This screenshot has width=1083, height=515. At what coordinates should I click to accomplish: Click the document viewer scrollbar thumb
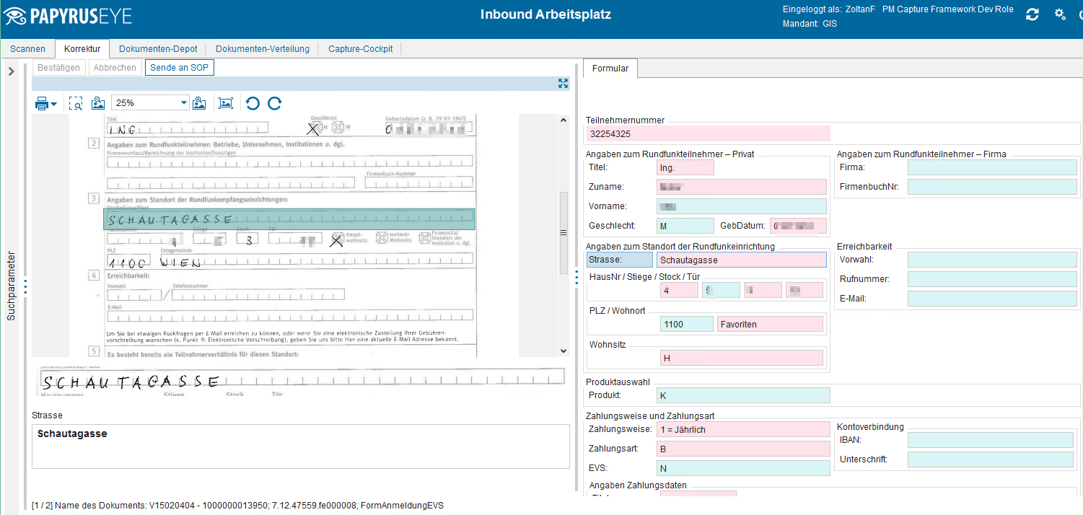coord(564,232)
